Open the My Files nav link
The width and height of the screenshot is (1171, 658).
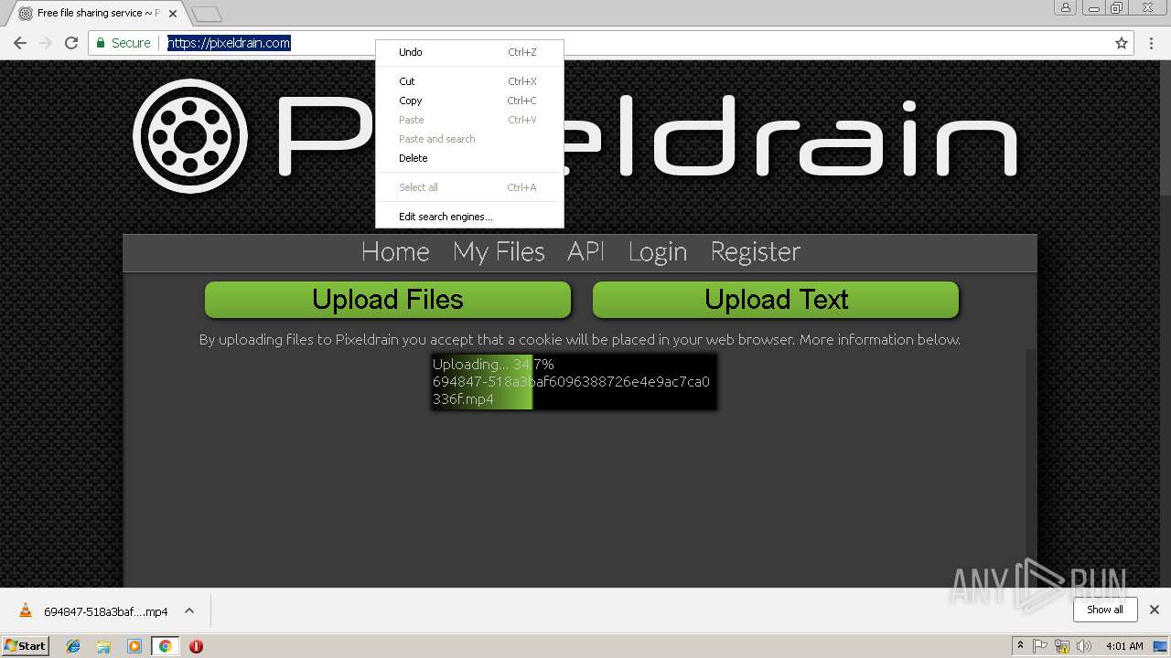(499, 252)
